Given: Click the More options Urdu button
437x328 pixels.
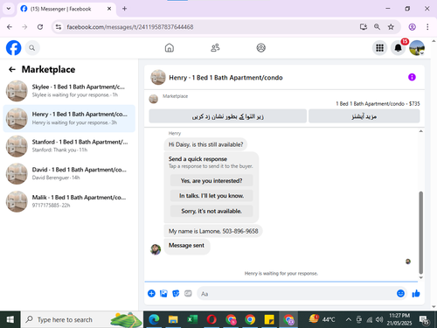Looking at the screenshot, I should coord(364,116).
